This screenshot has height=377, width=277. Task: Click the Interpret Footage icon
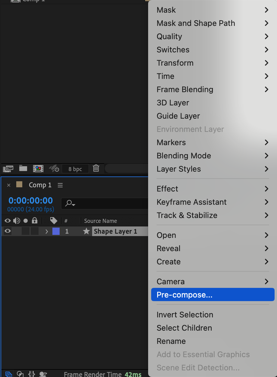click(x=8, y=169)
